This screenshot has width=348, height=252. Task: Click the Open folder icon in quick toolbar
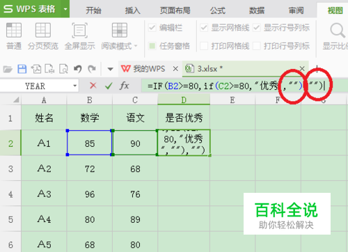coord(8,69)
